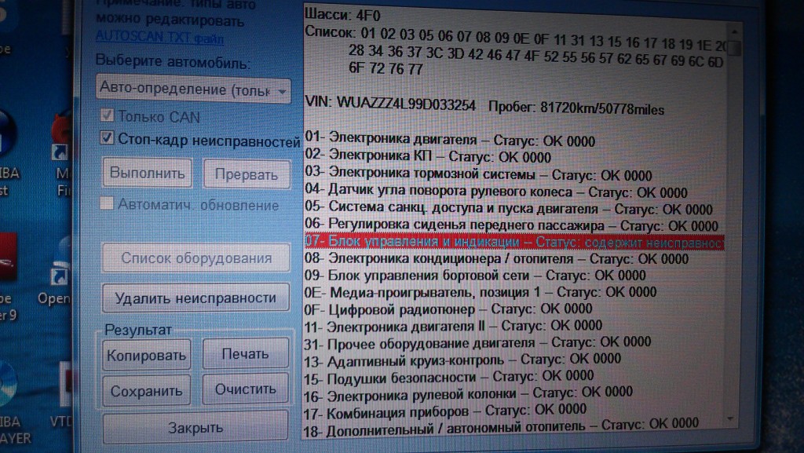Viewport: 804px width, 453px height.
Task: Click the Копировать result button
Action: tap(146, 355)
